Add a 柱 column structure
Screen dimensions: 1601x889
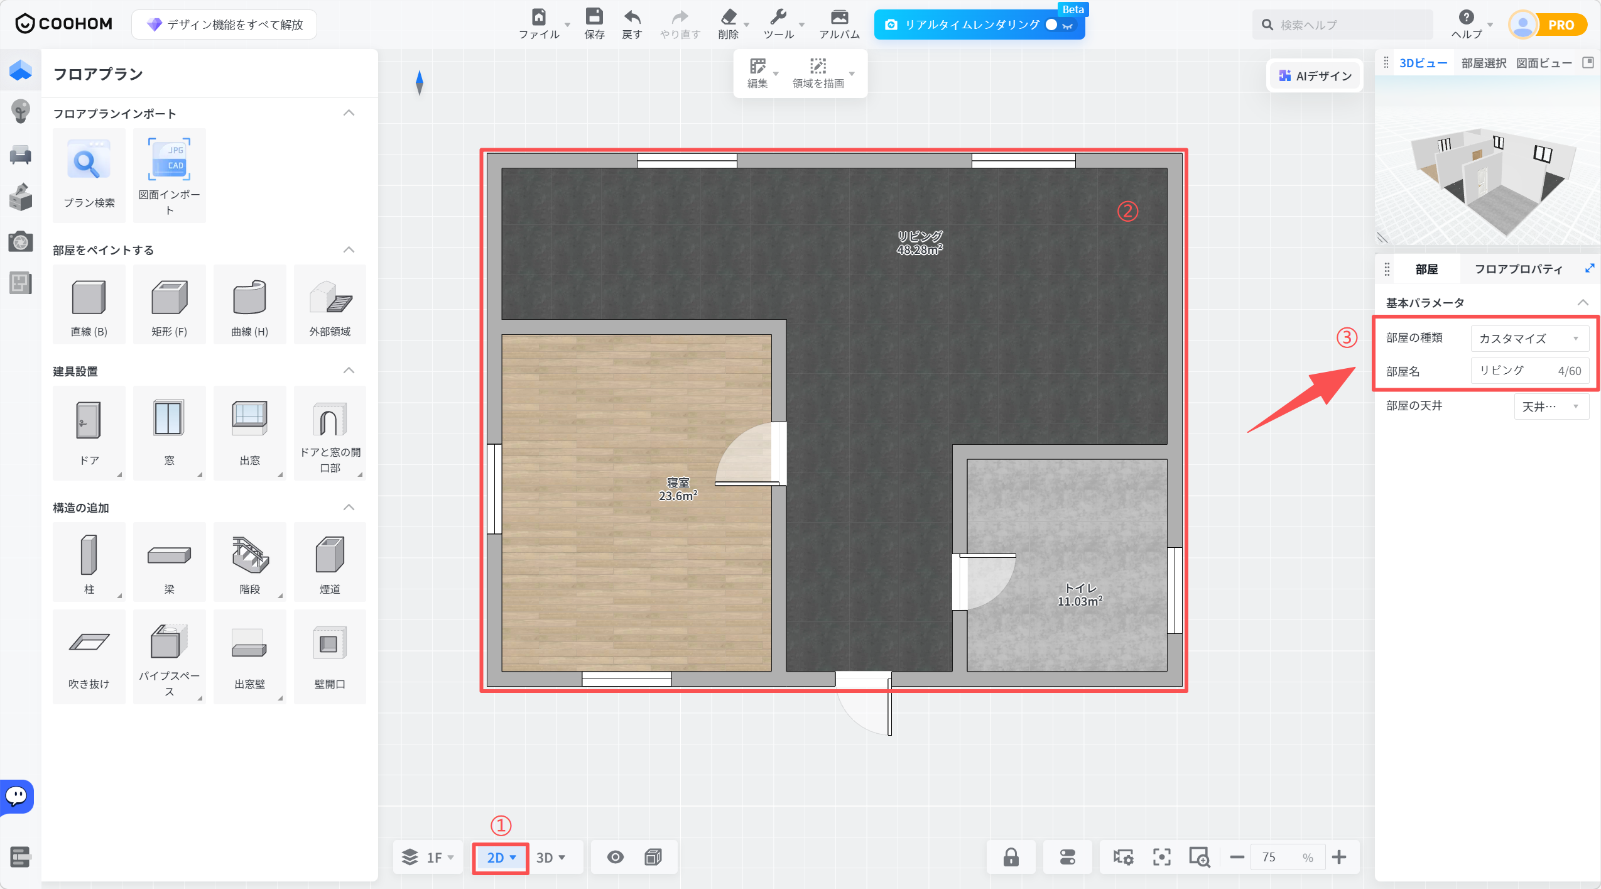pyautogui.click(x=89, y=562)
